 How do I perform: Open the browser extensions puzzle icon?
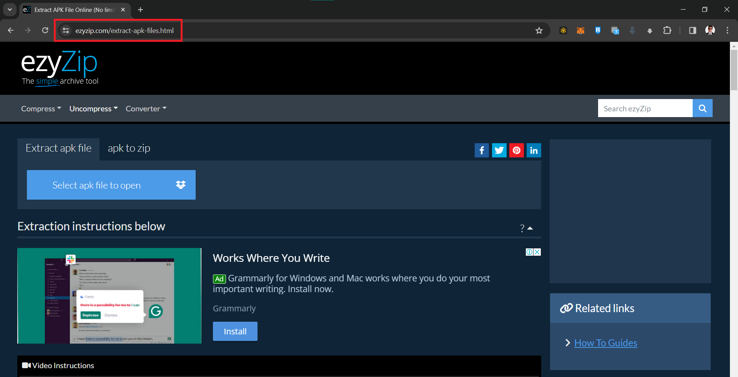pyautogui.click(x=668, y=30)
